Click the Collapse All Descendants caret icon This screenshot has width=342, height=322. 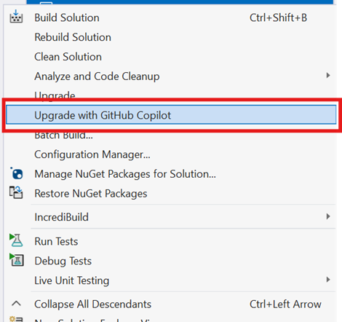click(x=16, y=304)
